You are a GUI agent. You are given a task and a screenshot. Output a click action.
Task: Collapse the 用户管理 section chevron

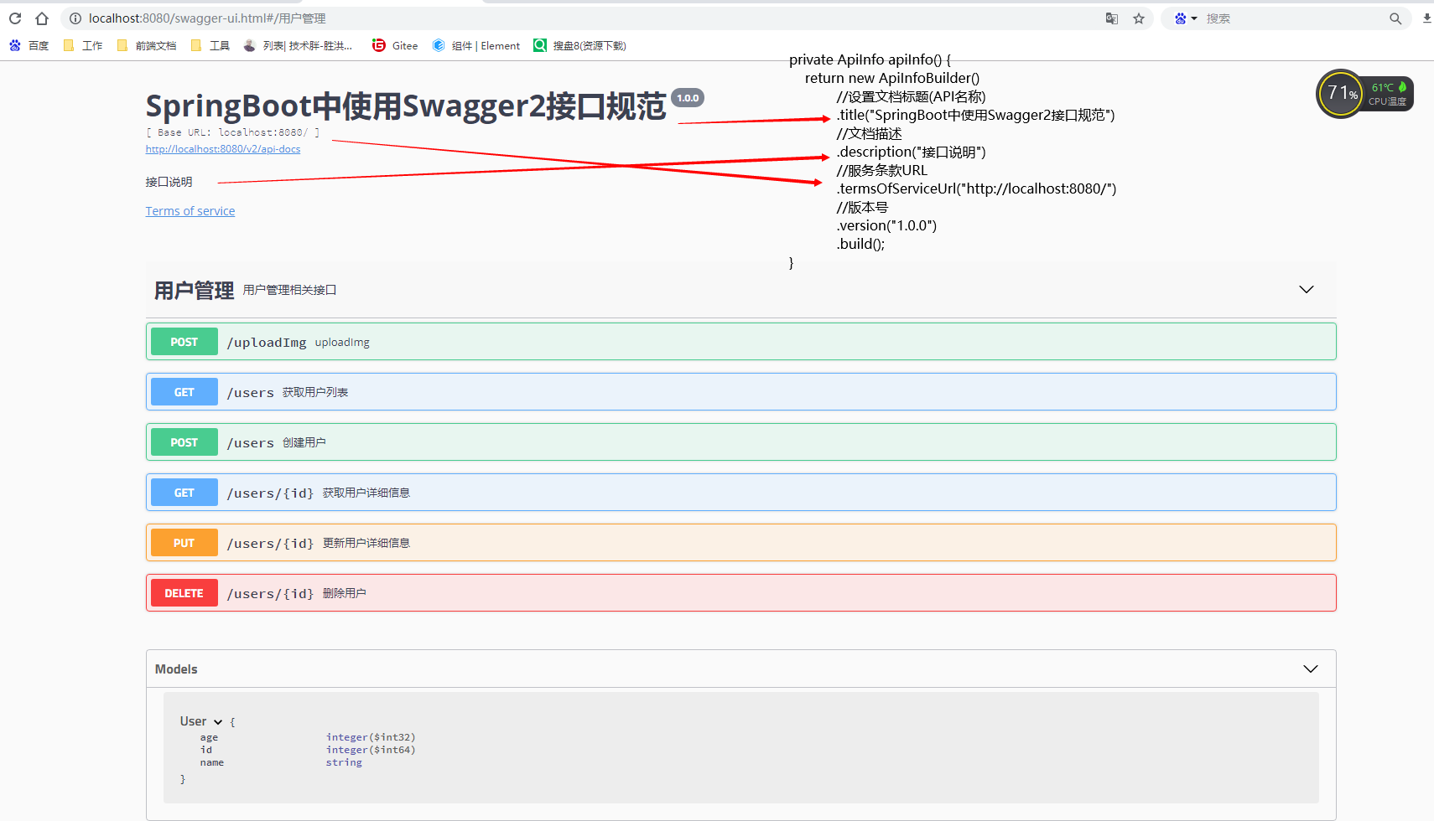pos(1307,290)
